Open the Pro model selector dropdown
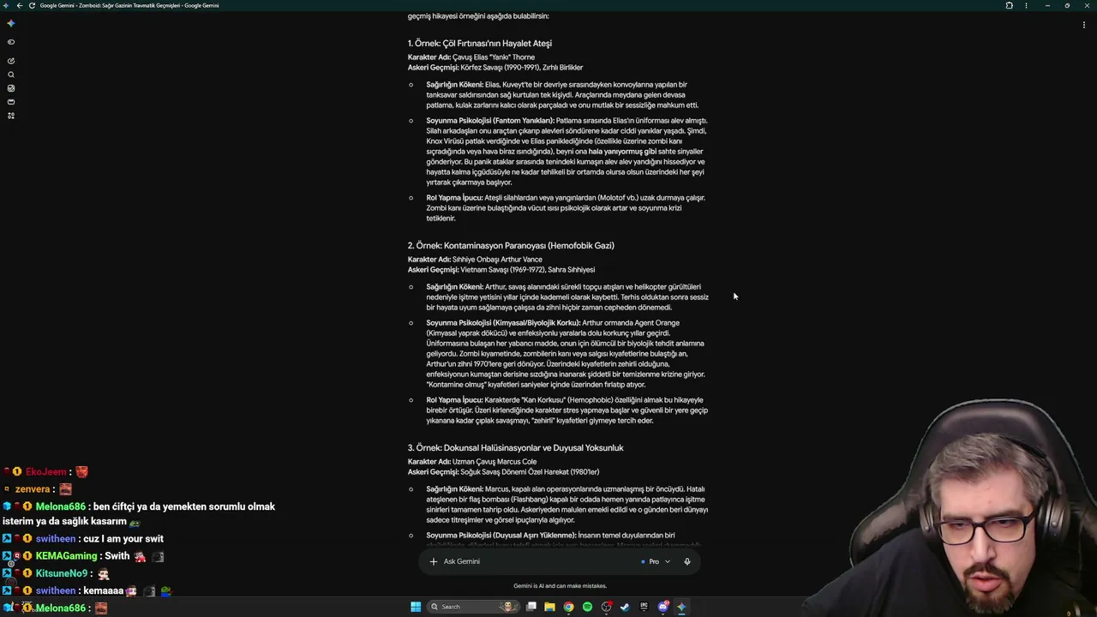The image size is (1097, 617). pos(656,561)
